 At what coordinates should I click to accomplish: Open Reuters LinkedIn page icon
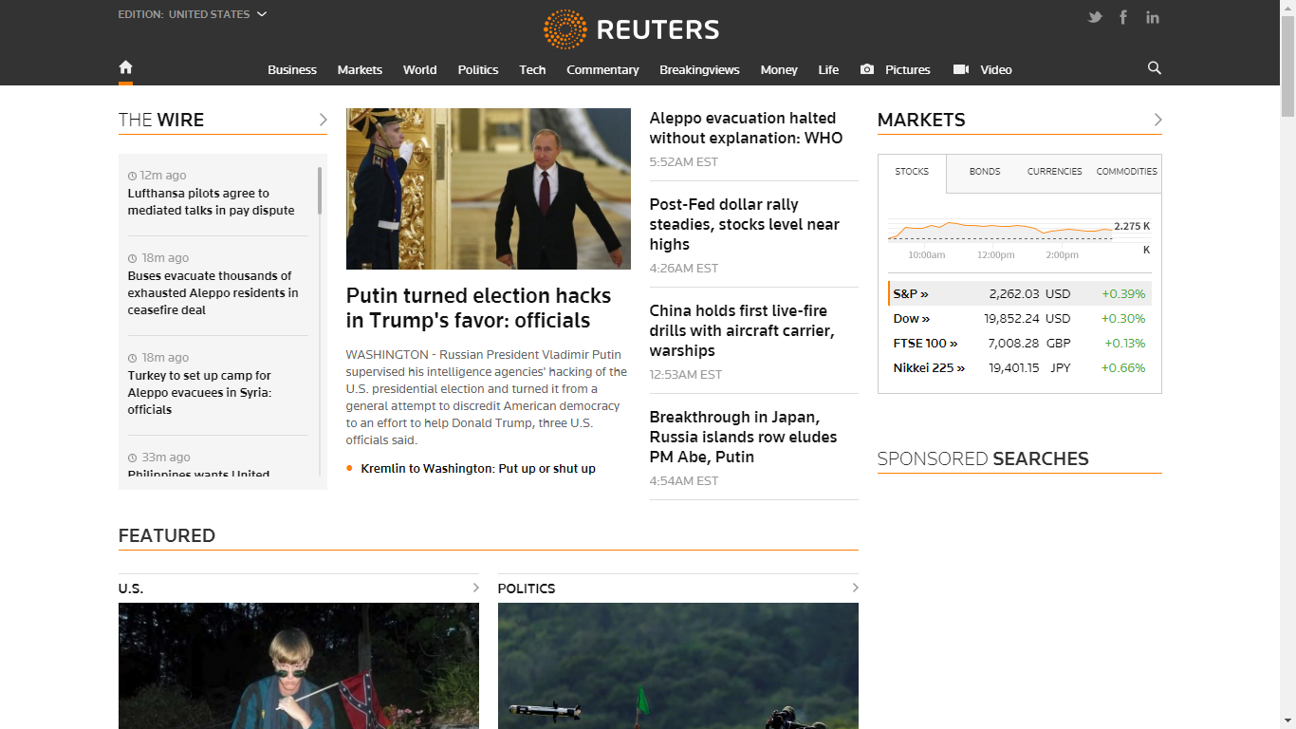[x=1153, y=17]
